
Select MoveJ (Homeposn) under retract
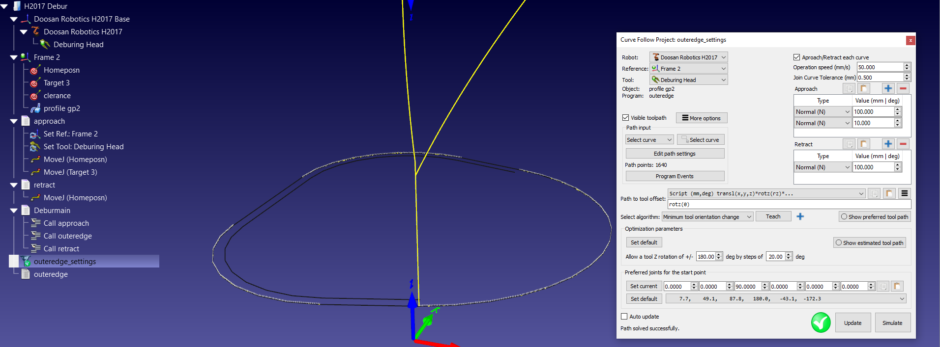click(x=75, y=198)
